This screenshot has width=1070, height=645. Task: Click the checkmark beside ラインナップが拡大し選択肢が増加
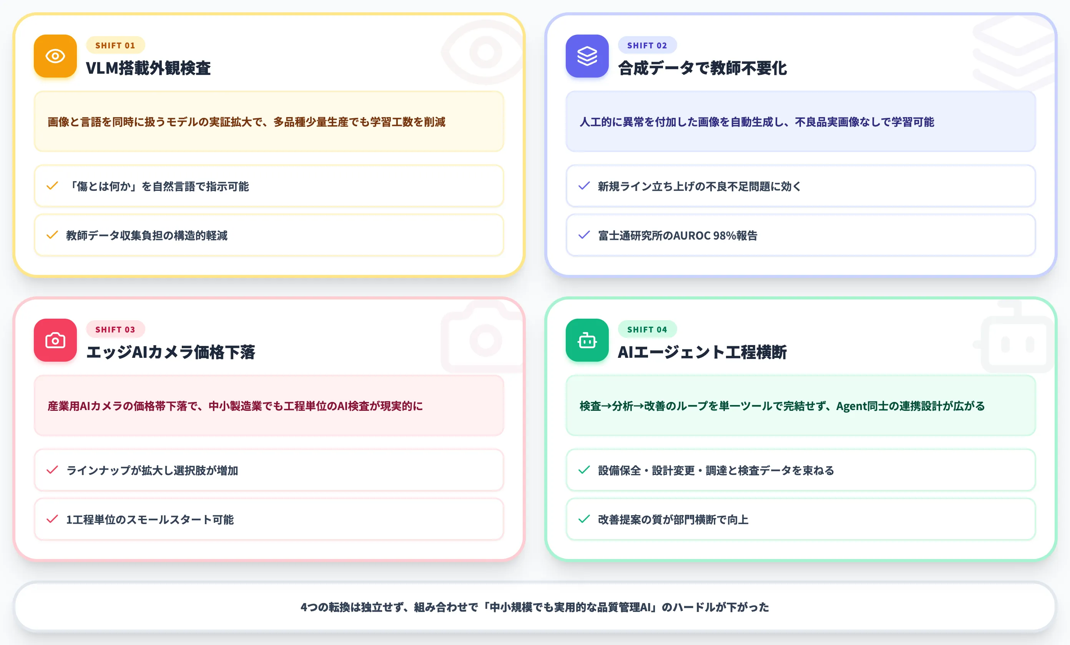(52, 470)
